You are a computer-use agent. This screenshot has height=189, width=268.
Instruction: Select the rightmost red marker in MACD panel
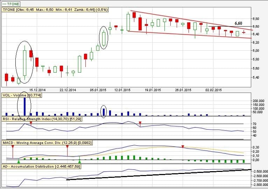[x=182, y=146]
